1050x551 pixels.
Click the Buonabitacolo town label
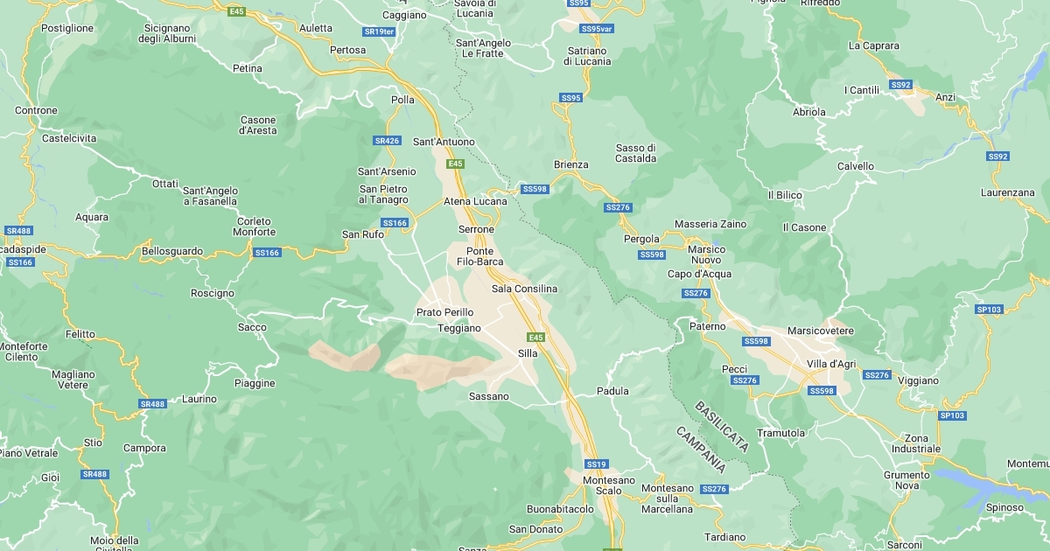pyautogui.click(x=560, y=509)
